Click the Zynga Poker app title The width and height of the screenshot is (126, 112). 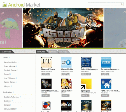point(67,91)
